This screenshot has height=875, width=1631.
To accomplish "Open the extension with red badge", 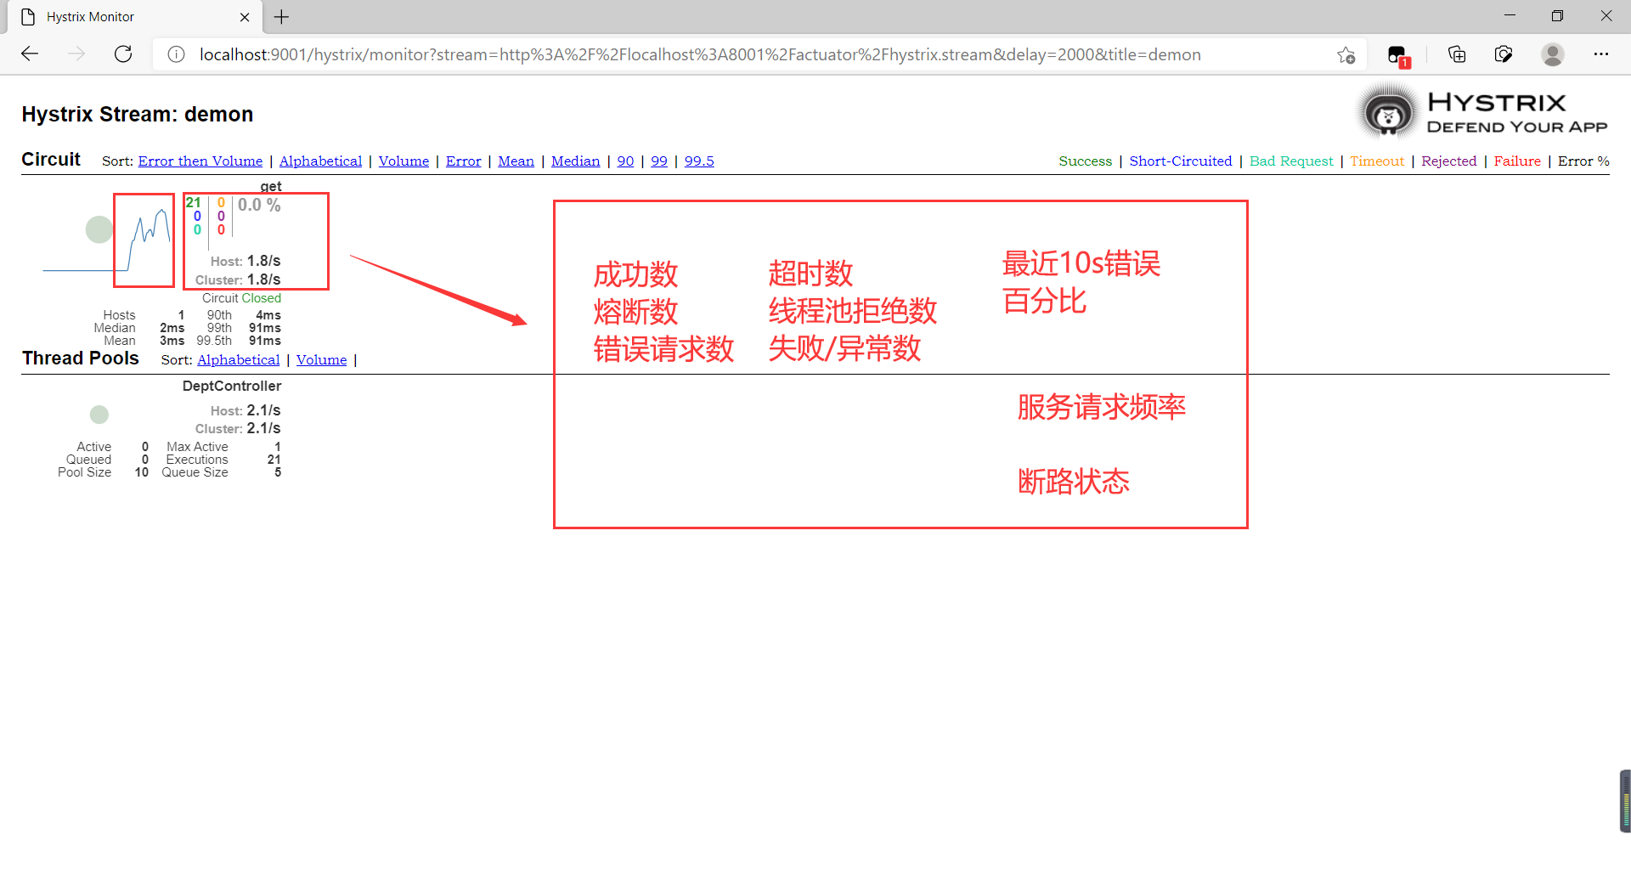I will [x=1398, y=56].
